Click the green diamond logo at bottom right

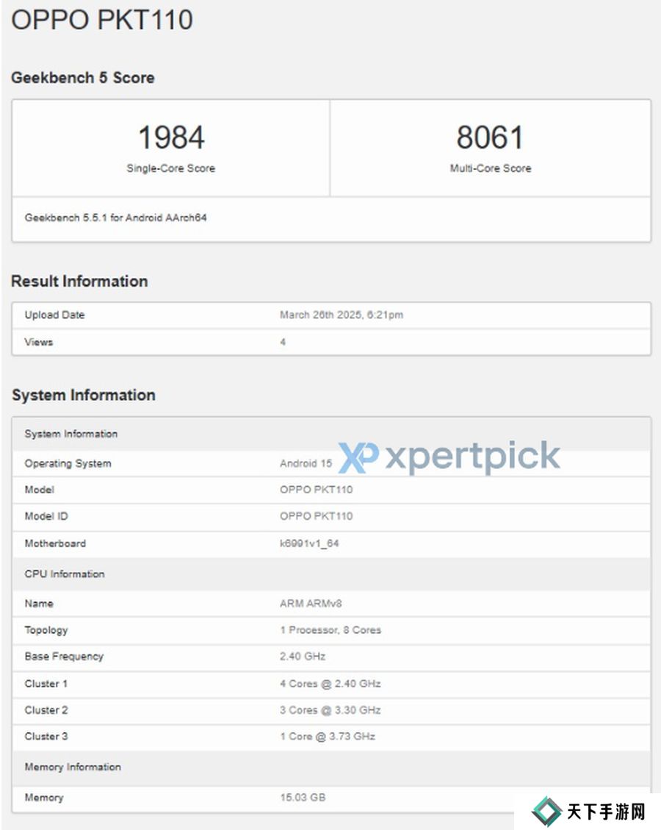pyautogui.click(x=546, y=811)
